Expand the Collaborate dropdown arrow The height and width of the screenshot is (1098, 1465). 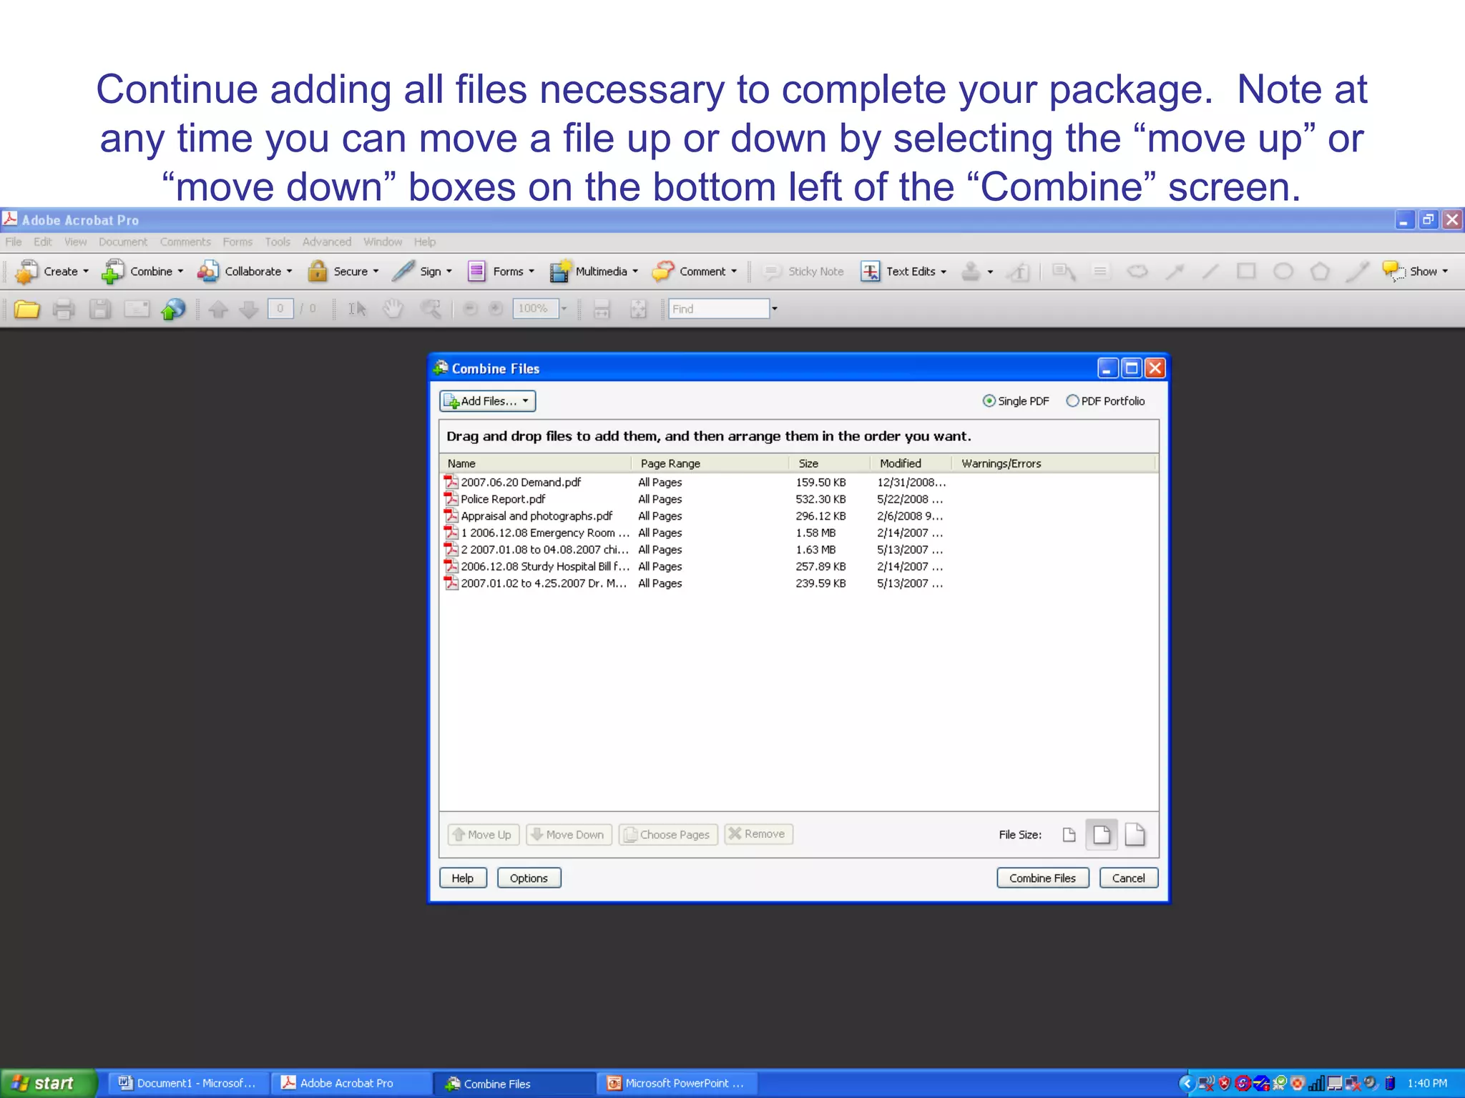(289, 272)
